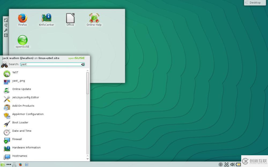The width and height of the screenshot is (268, 167).
Task: Switch to the lower desktop in the pager
Action: [14, 166]
